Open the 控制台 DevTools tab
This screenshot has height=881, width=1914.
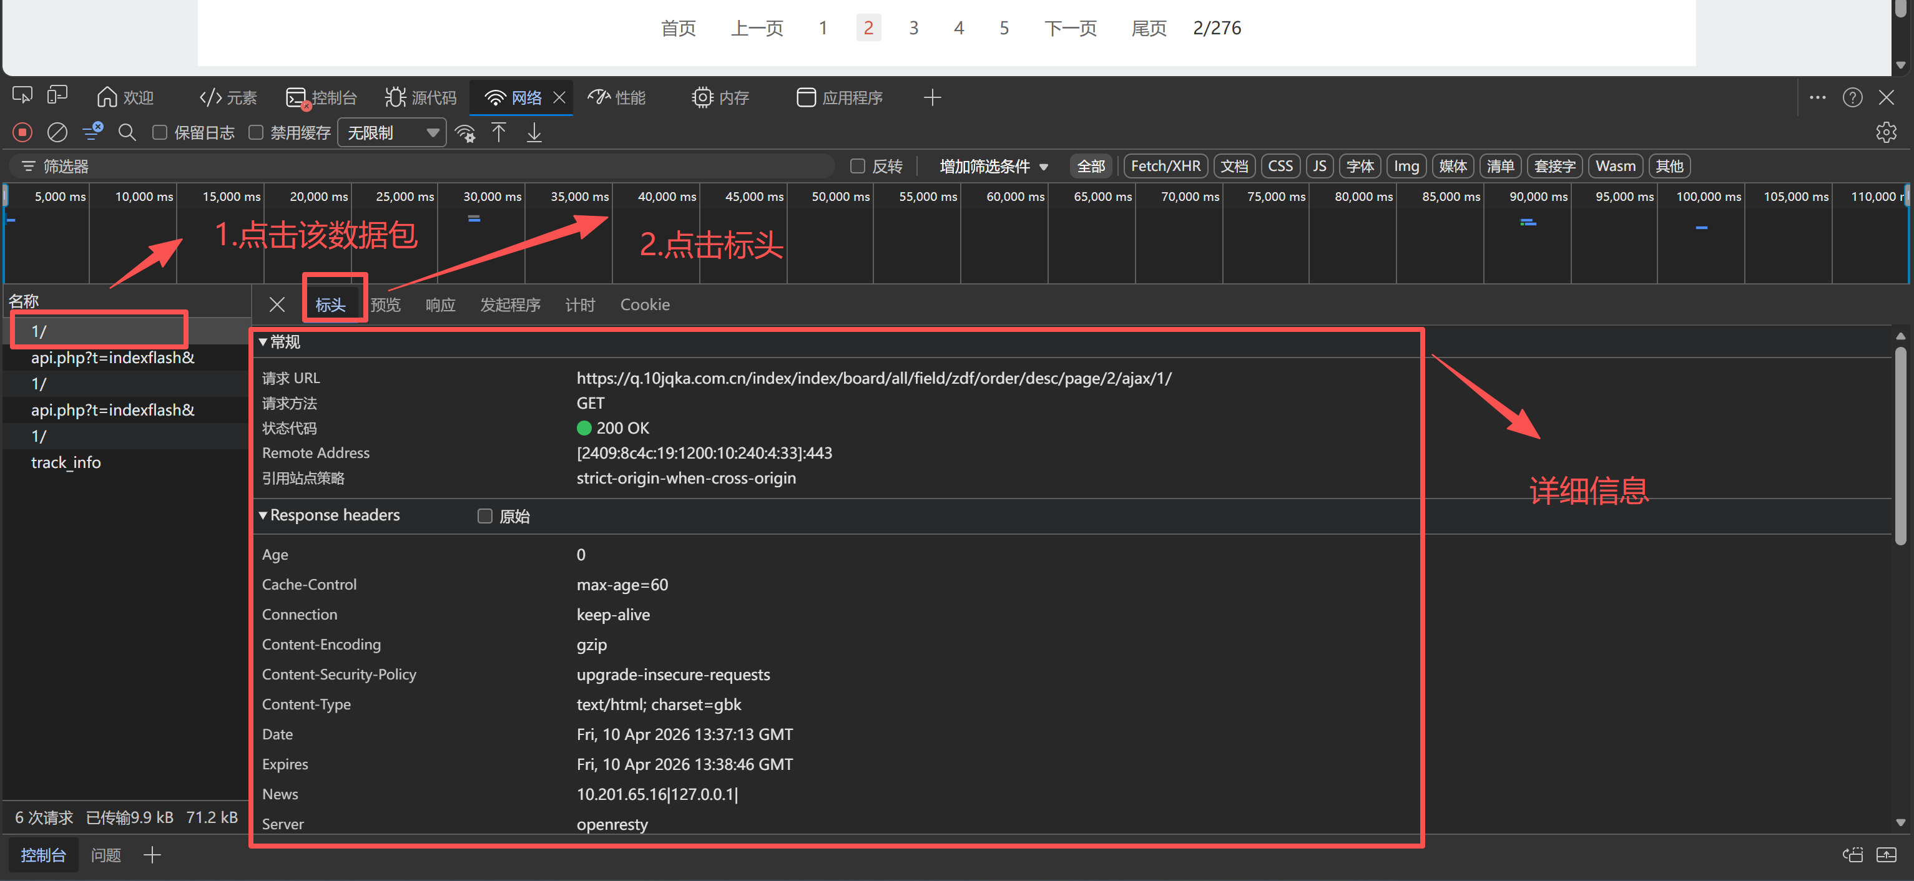[321, 97]
